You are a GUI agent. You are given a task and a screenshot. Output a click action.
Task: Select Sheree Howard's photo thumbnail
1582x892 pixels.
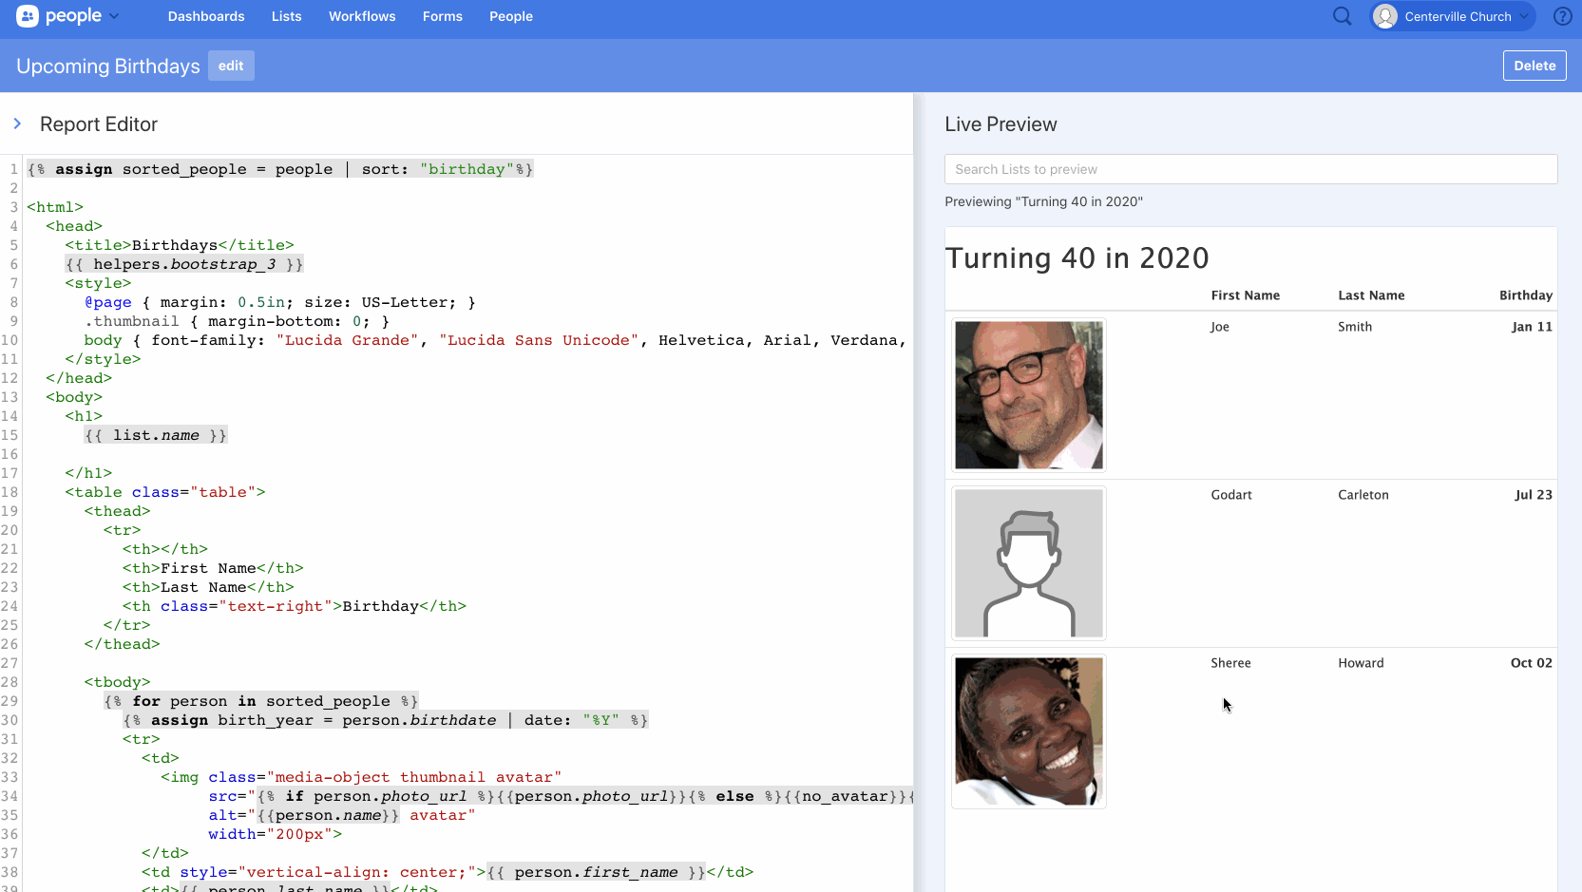1028,731
